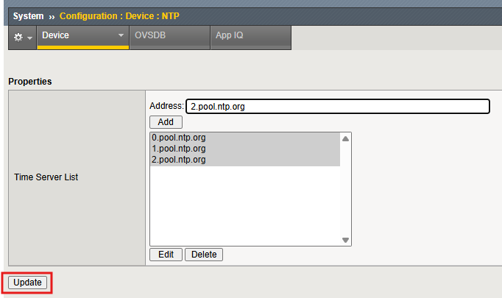
Task: Click the Edit button
Action: click(x=166, y=255)
